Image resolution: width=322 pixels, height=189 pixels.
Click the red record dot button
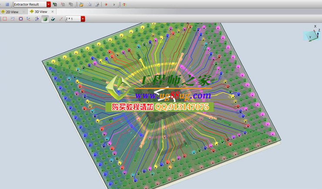click(x=106, y=4)
